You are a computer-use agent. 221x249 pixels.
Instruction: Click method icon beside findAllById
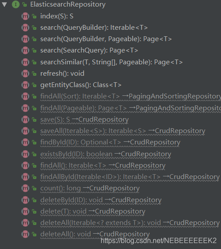point(25,177)
